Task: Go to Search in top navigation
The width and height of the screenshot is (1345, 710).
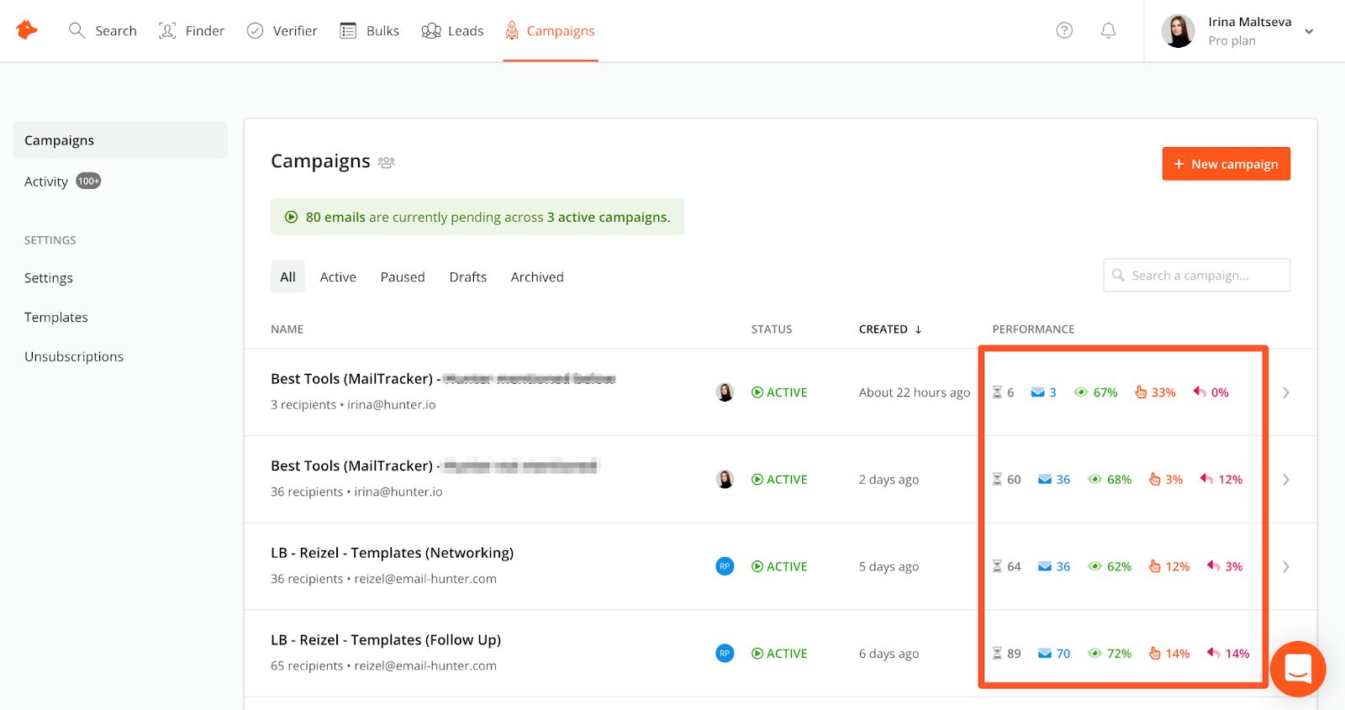Action: click(103, 31)
